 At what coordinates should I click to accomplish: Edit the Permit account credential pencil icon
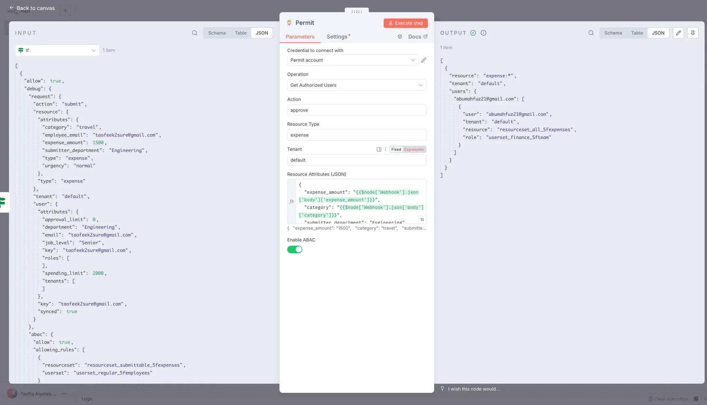pos(424,60)
